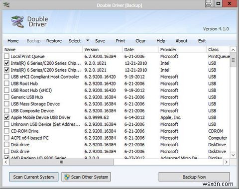Click the Scan Current System button

click(34, 177)
